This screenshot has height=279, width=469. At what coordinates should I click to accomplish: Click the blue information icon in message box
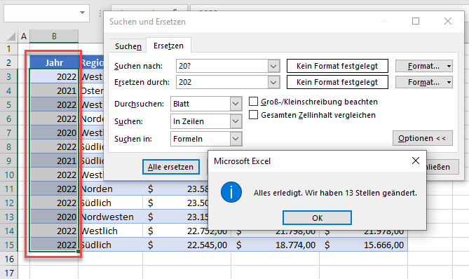[x=231, y=192]
